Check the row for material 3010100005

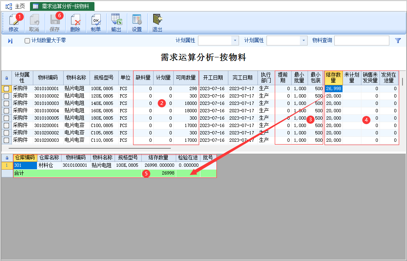(x=7, y=118)
